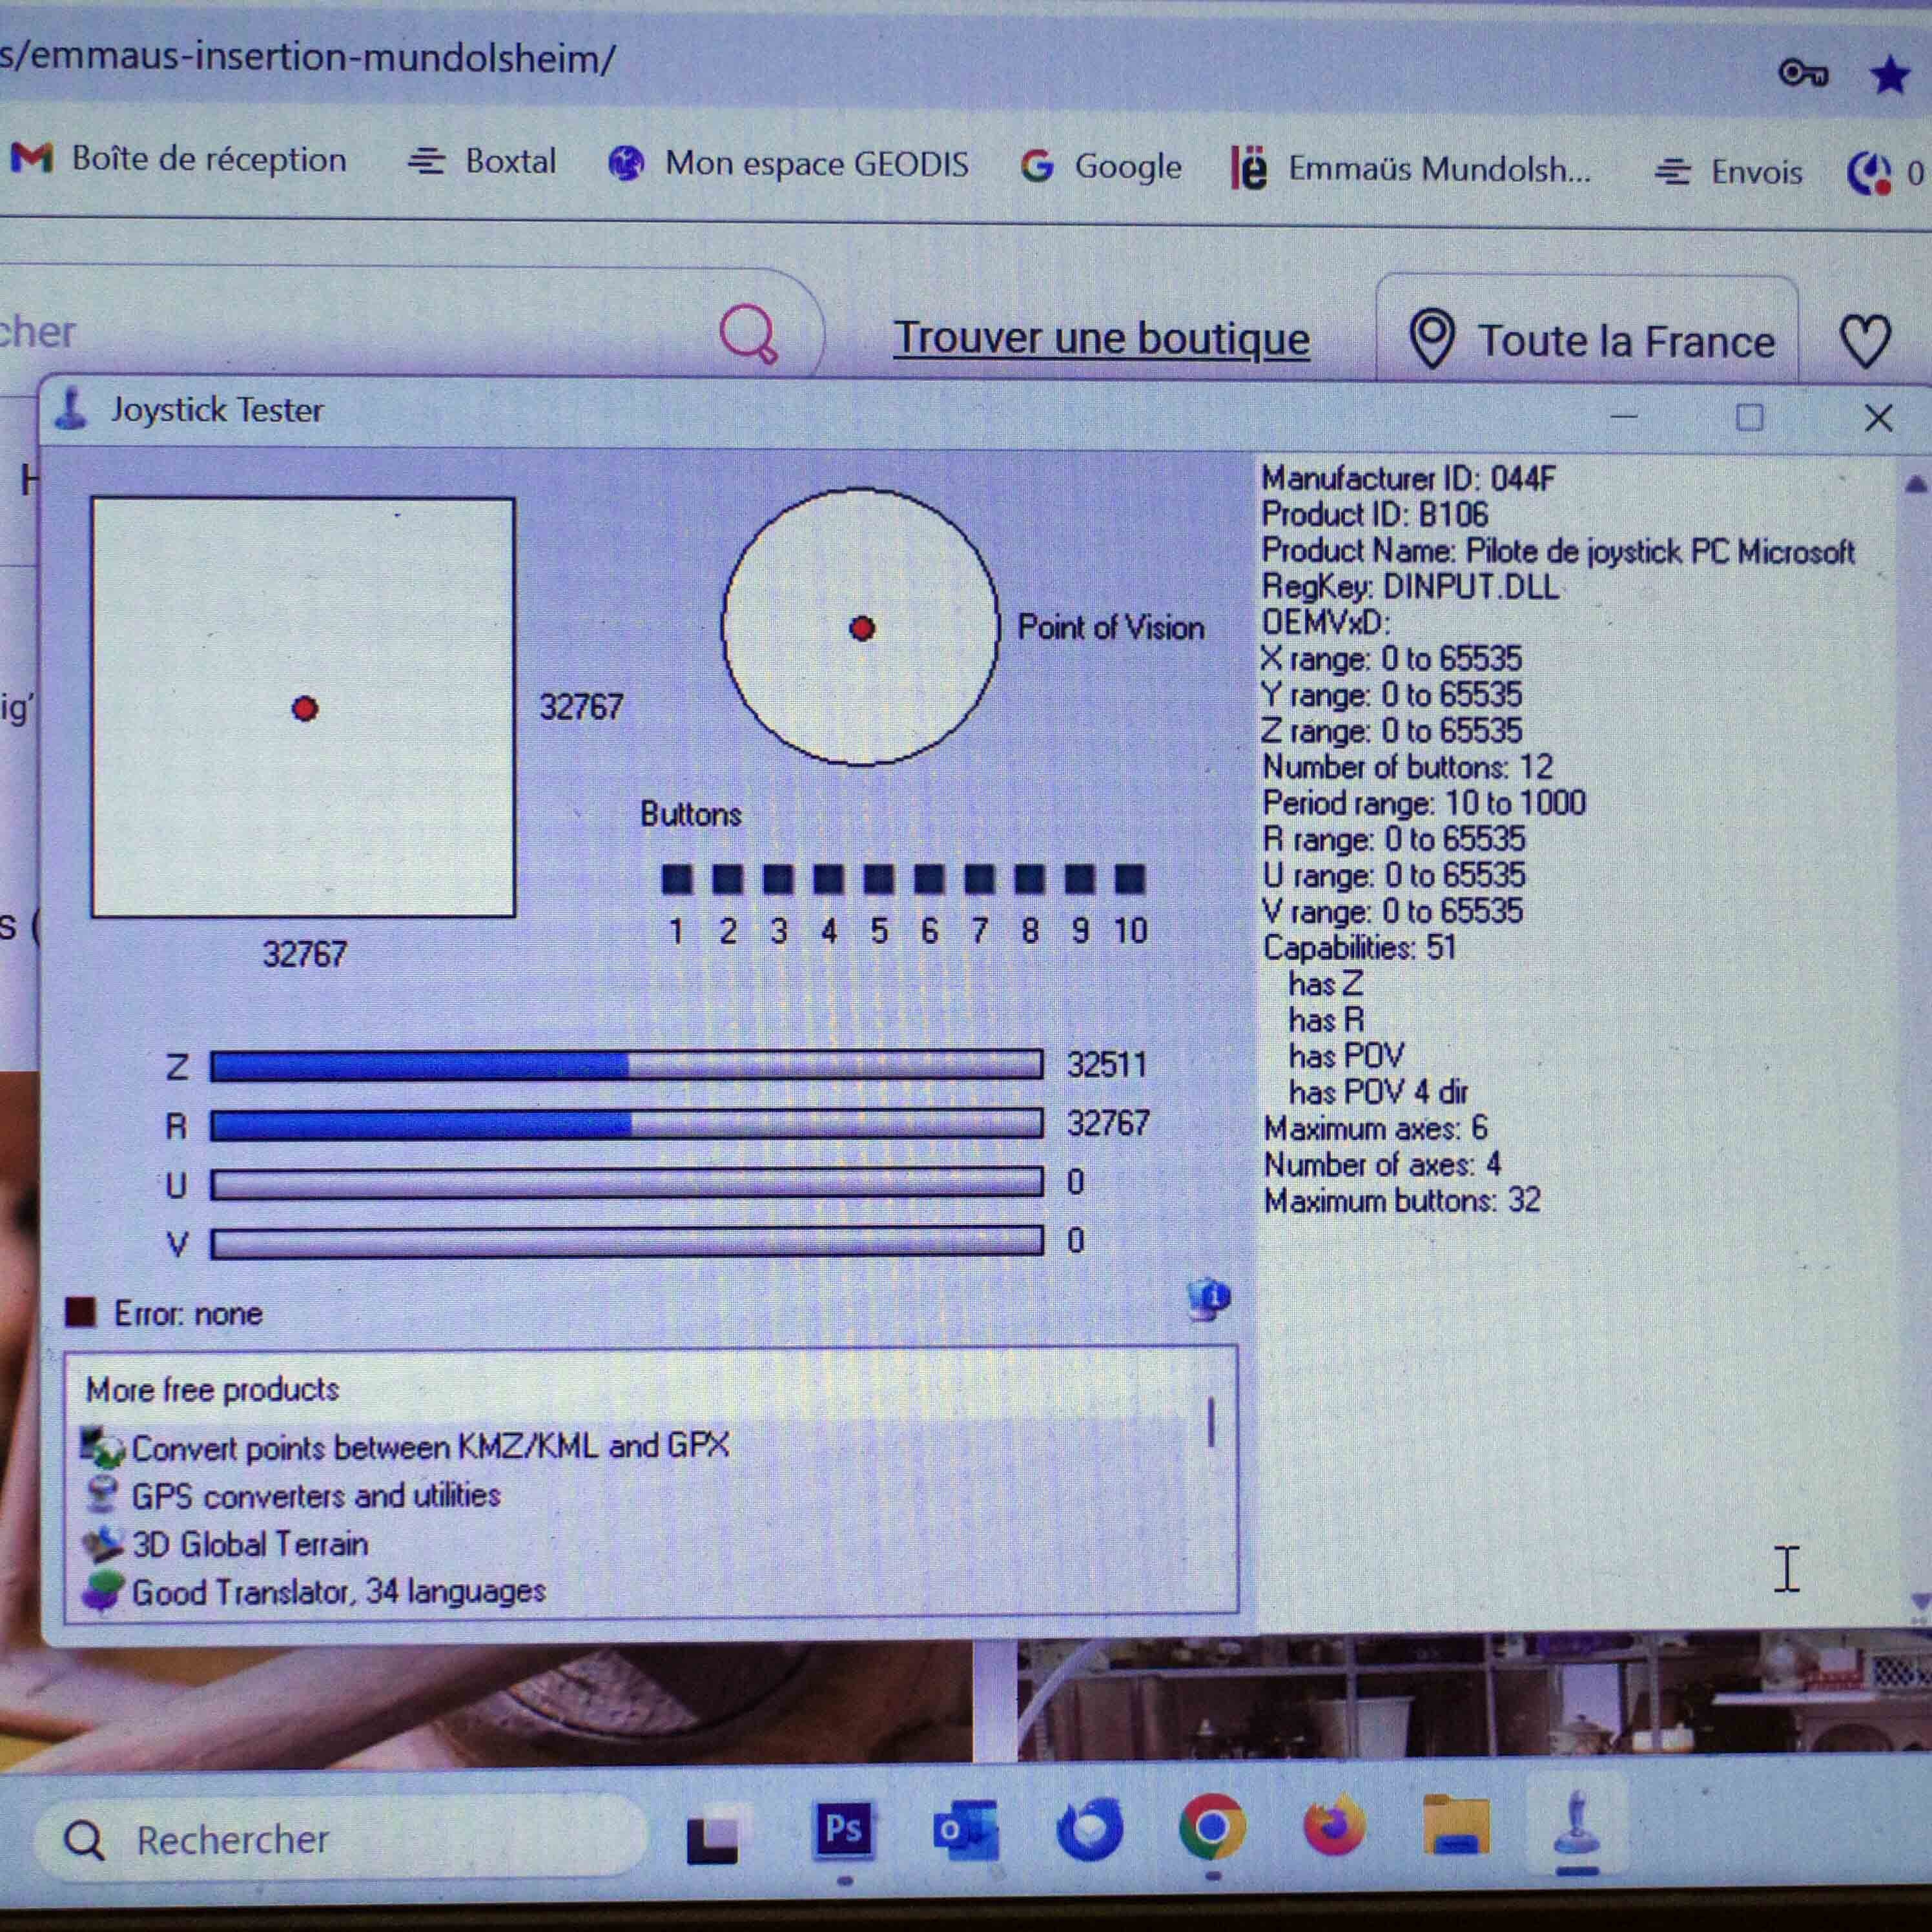This screenshot has height=1932, width=1932.
Task: Open Chrome from the taskbar
Action: click(x=1212, y=1827)
